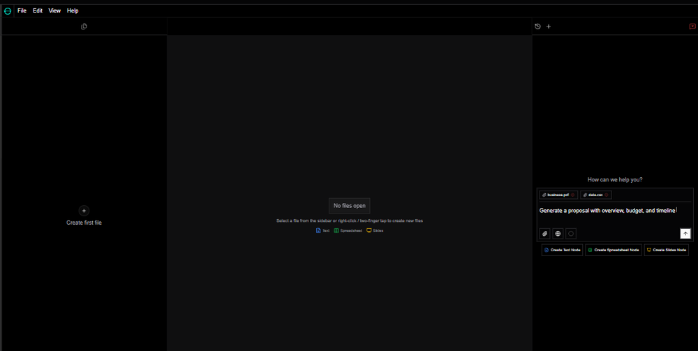Click the Select a file from sidebar hint
Viewport: 698px width, 351px height.
click(350, 221)
